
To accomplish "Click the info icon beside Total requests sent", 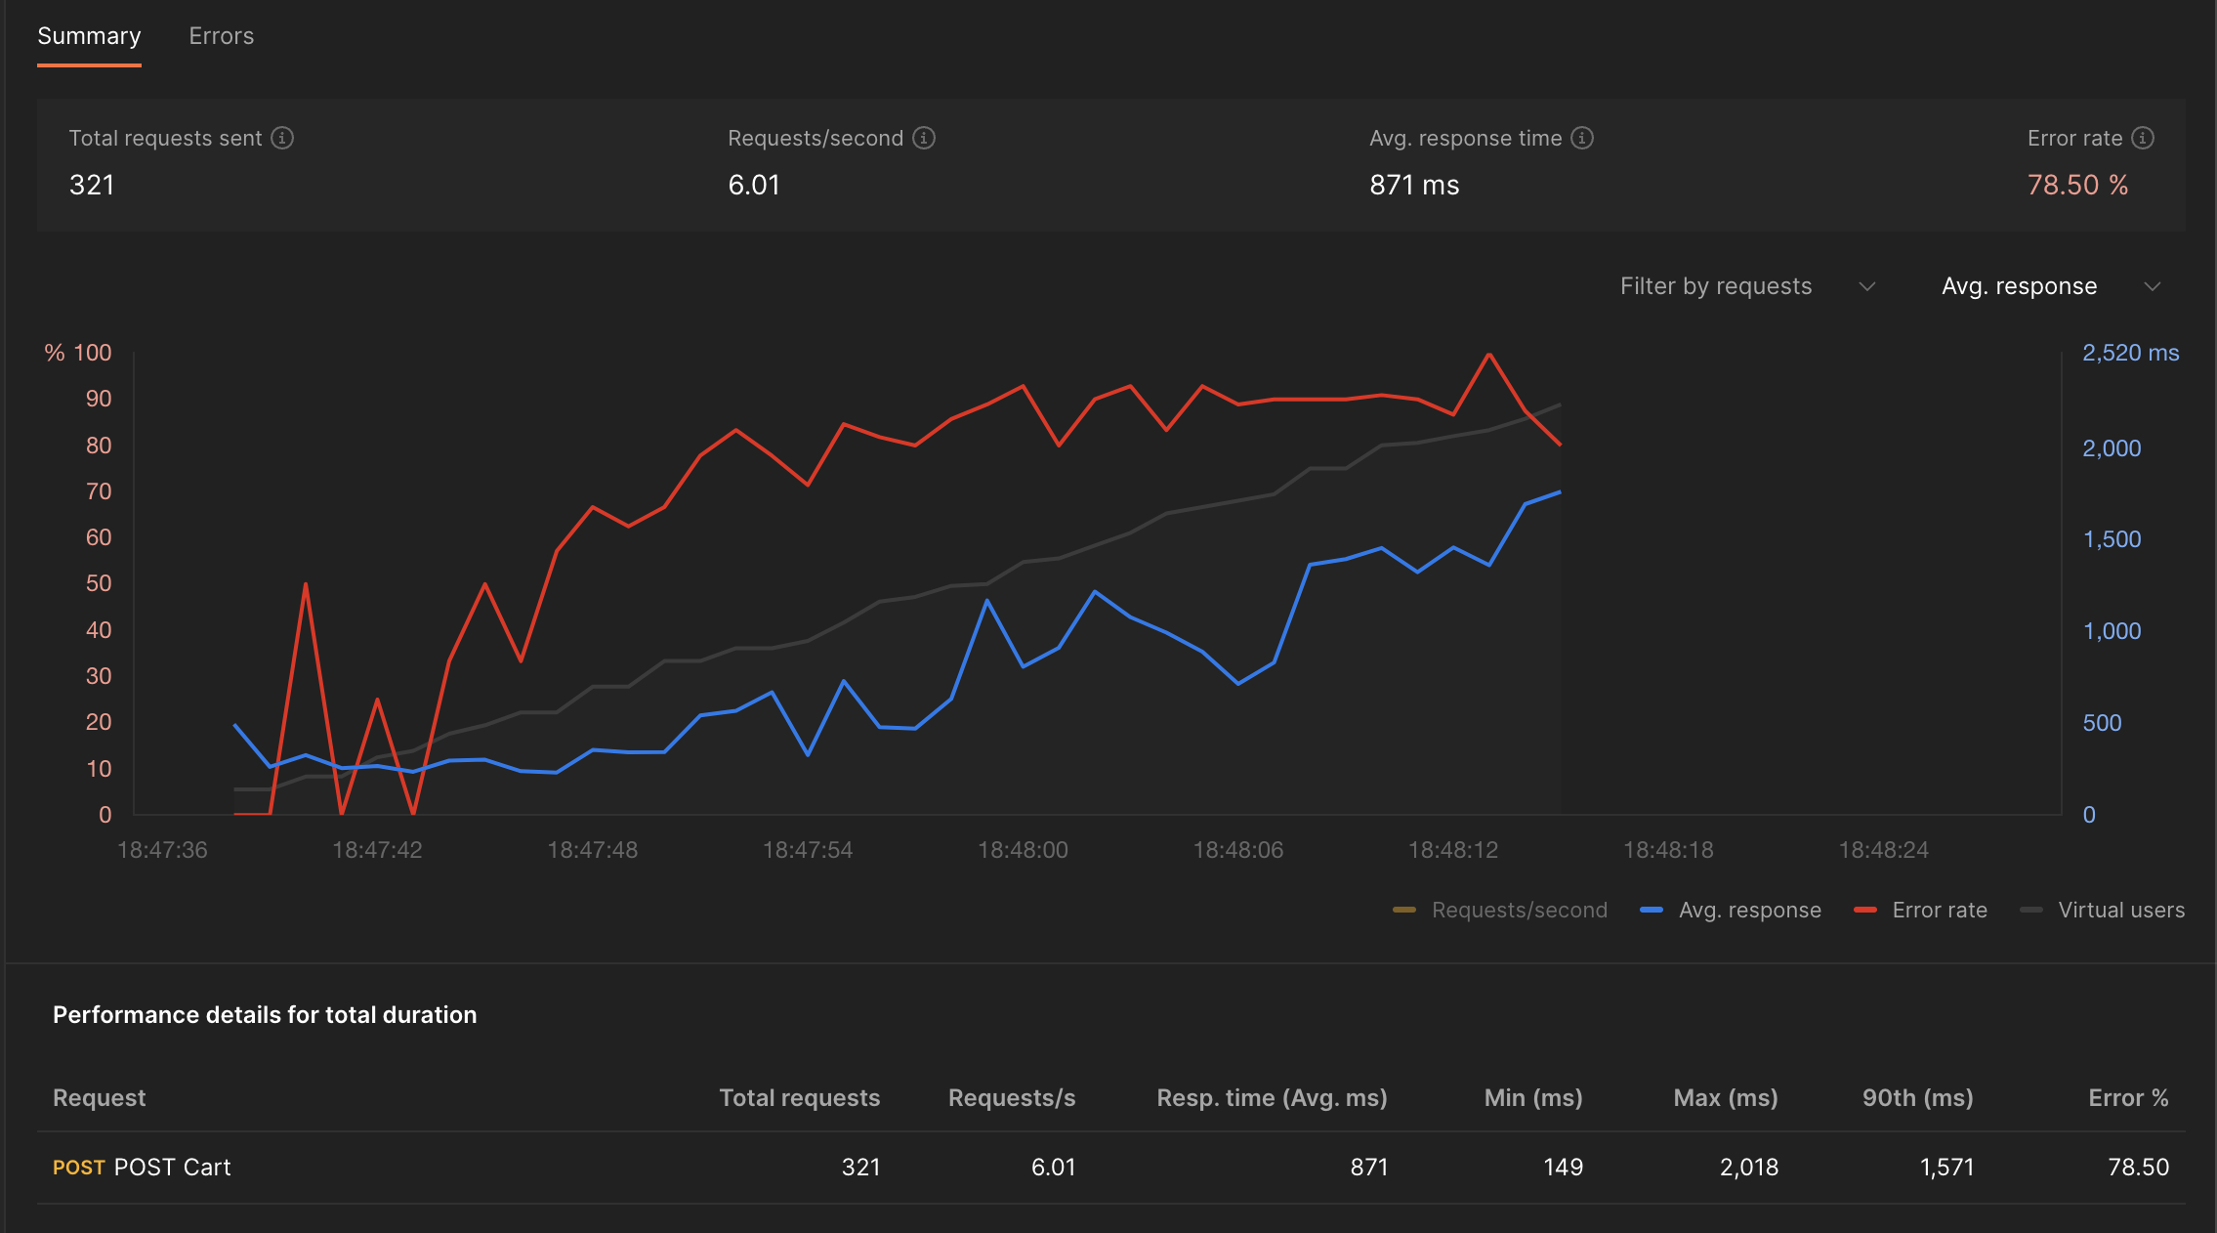I will point(282,139).
